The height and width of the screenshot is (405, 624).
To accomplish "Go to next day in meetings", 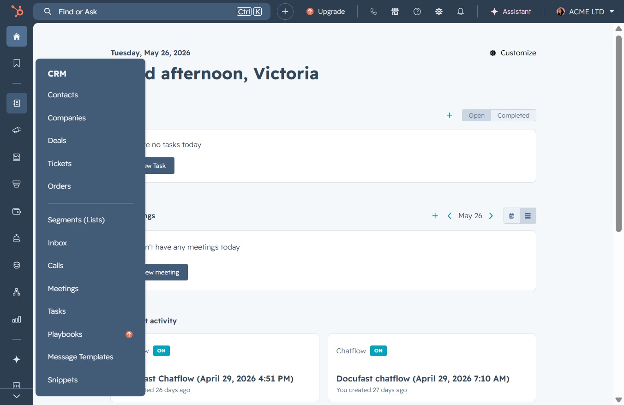I will 491,216.
